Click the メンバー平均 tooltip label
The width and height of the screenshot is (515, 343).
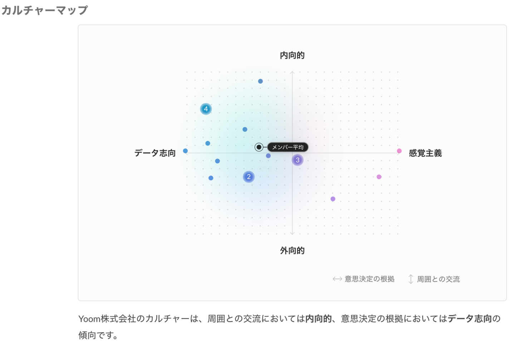[x=288, y=147]
